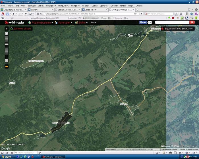
Task: Click the Windows пуск start button
Action: click(7, 156)
